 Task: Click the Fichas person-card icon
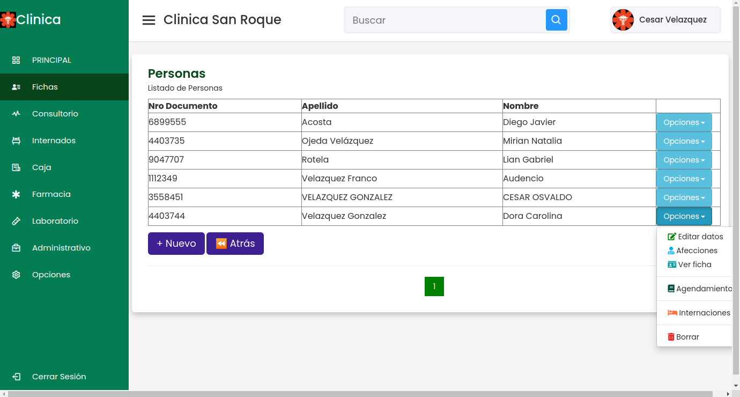[x=16, y=87]
